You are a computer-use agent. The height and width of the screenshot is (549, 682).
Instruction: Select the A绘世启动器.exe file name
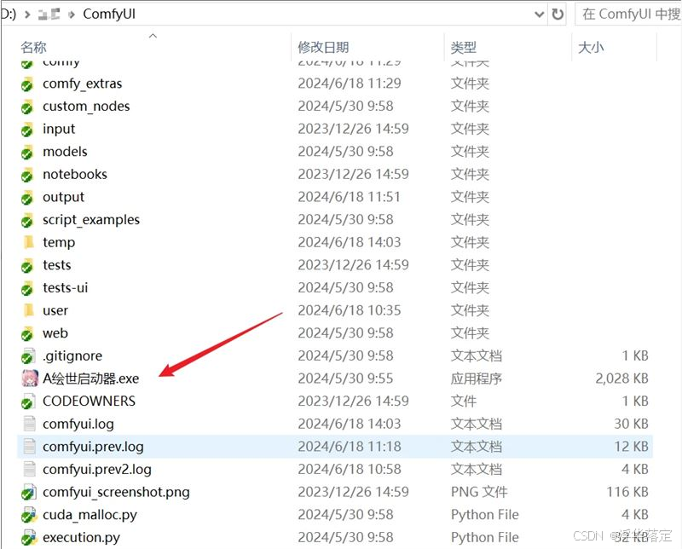coord(90,379)
